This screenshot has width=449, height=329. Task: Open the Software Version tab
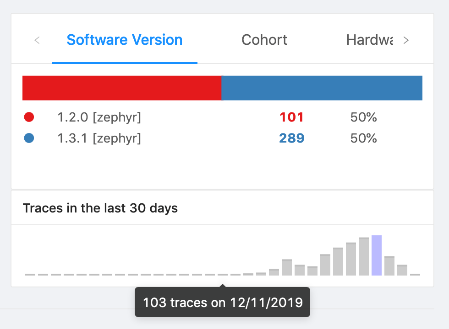125,40
